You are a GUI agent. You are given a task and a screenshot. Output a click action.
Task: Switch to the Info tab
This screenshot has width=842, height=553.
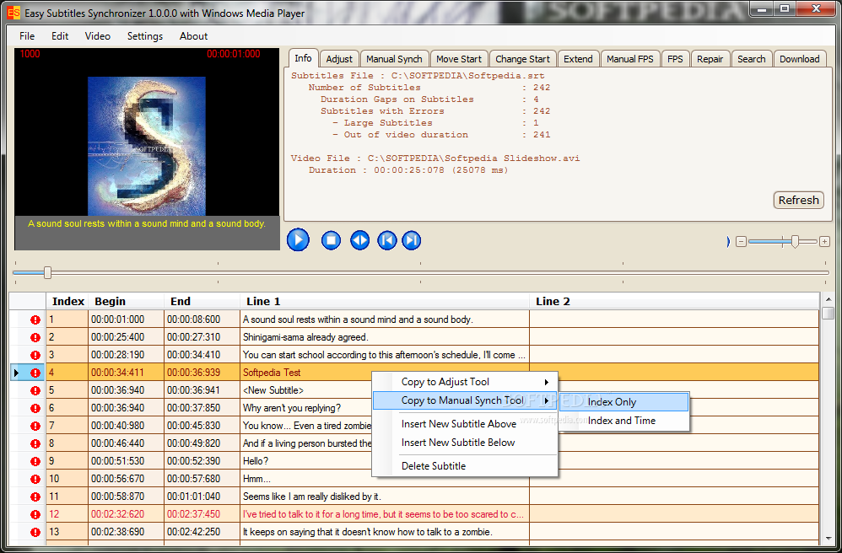tap(304, 58)
